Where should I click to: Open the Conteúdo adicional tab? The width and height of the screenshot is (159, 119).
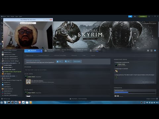click(44, 56)
